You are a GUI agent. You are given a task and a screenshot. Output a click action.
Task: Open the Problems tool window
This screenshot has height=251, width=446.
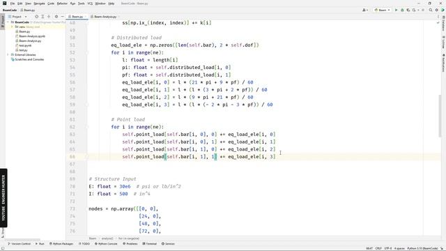[130, 244]
